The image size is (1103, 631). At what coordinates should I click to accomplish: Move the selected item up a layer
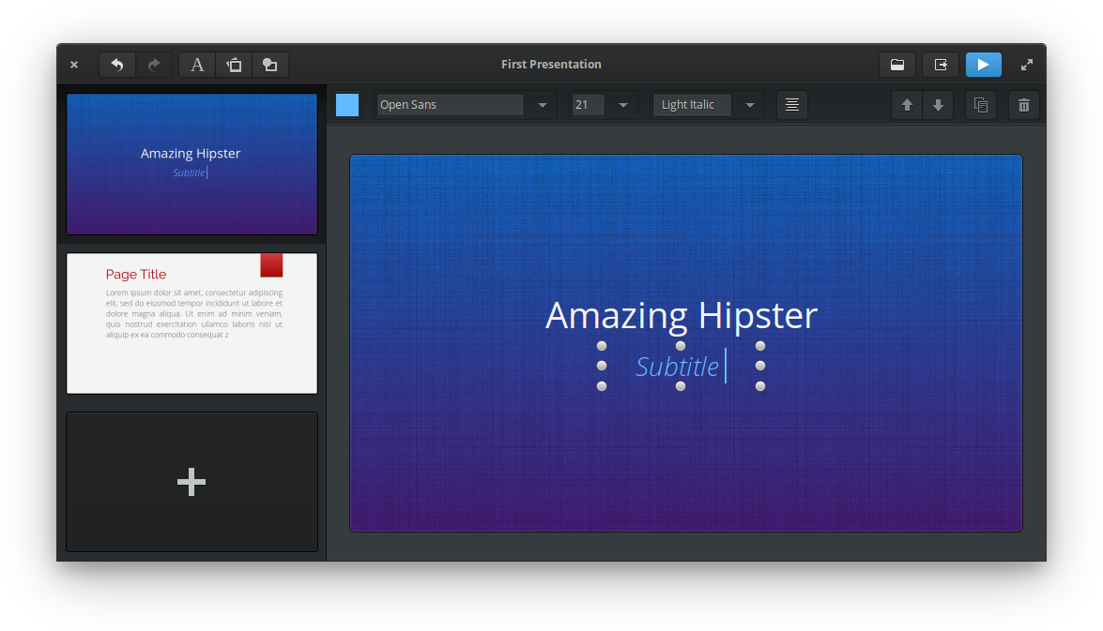click(x=907, y=105)
